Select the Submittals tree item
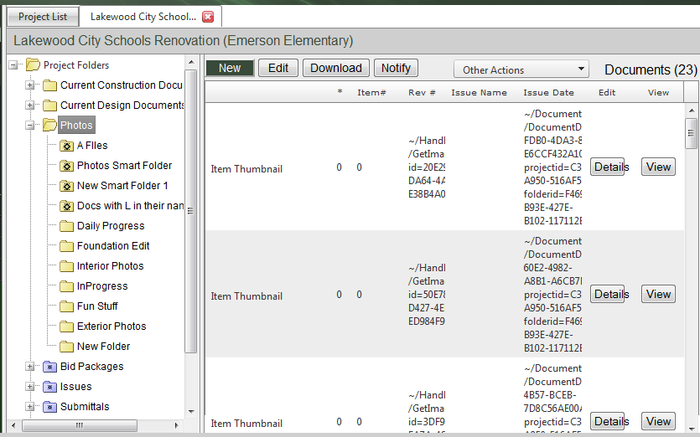700x437 pixels. click(x=85, y=407)
